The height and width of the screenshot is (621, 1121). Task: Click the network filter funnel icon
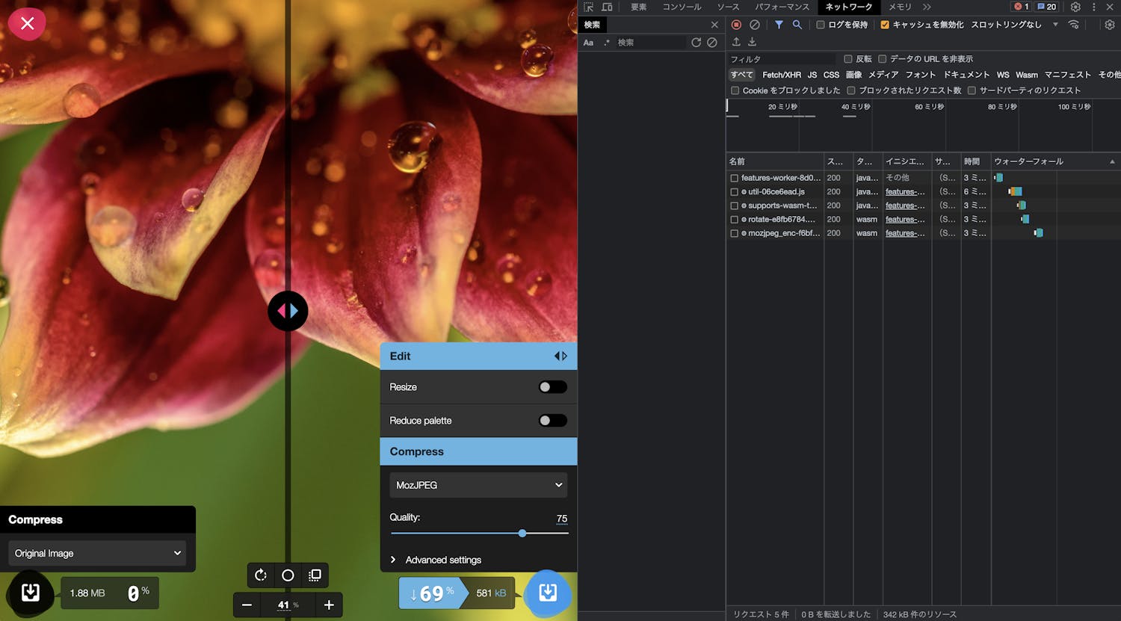[x=779, y=25]
